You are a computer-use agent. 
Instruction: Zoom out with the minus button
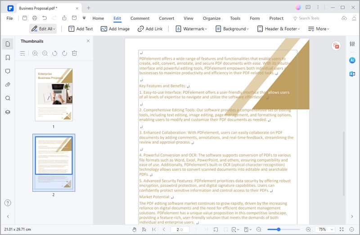(259, 229)
